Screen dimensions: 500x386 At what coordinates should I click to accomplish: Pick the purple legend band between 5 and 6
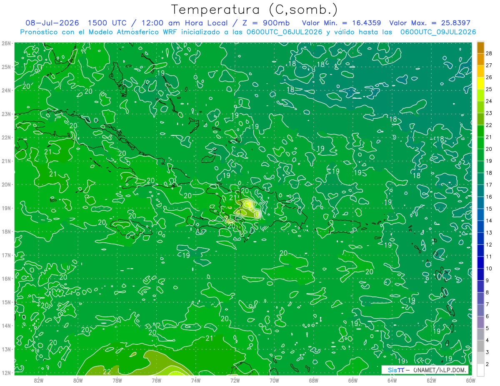tap(480, 322)
